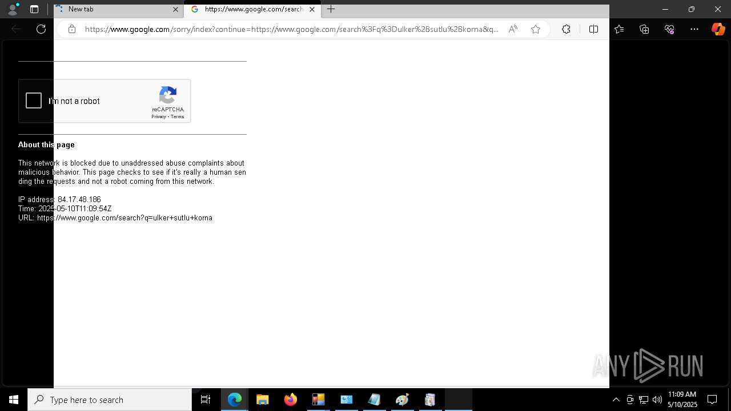
Task: Restore down the Edge window
Action: tap(691, 9)
